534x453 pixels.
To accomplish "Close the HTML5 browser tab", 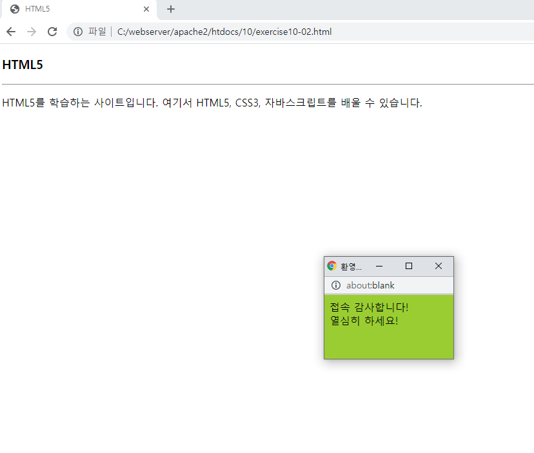I will [146, 9].
